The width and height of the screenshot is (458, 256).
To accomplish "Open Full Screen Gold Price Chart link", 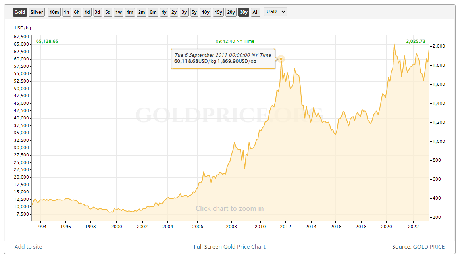I will (244, 247).
